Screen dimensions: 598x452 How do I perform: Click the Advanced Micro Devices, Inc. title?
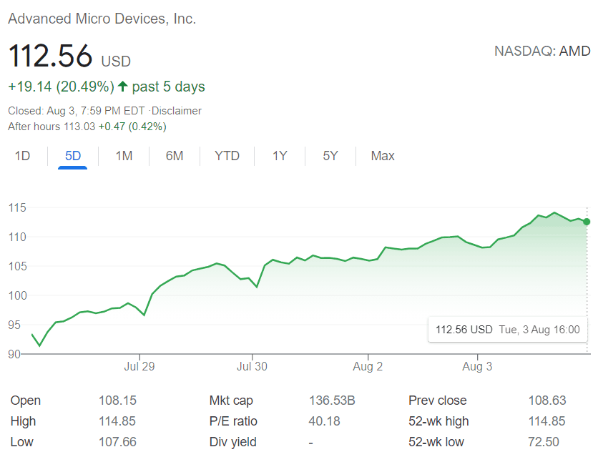(x=102, y=19)
